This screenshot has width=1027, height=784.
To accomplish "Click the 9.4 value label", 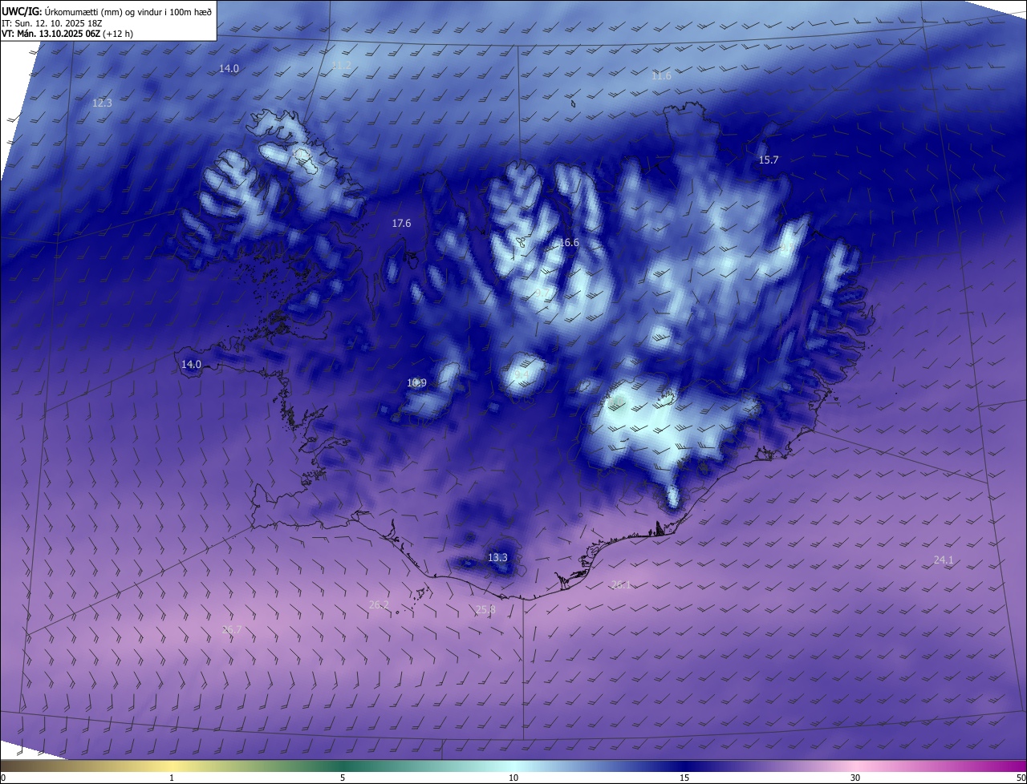I will click(522, 374).
